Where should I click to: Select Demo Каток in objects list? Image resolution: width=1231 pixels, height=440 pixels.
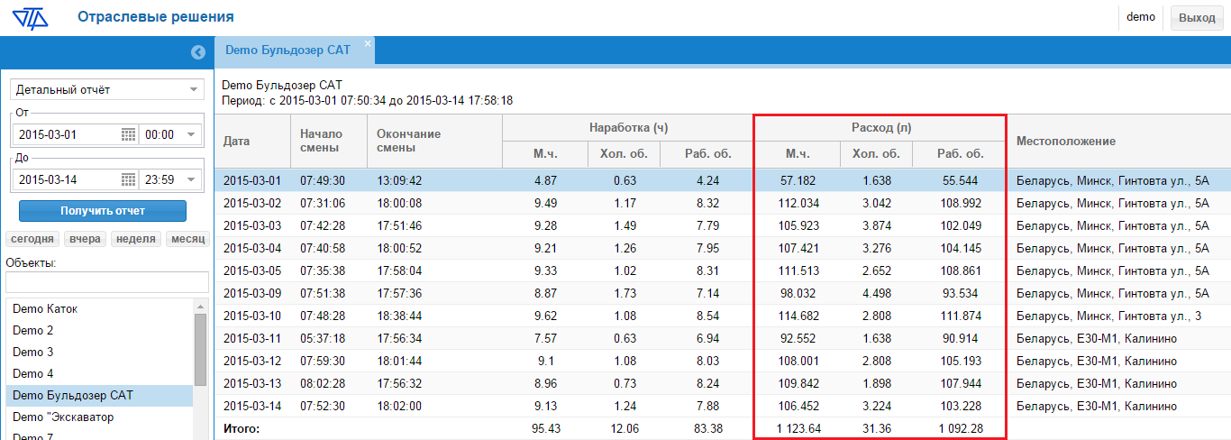click(x=99, y=308)
